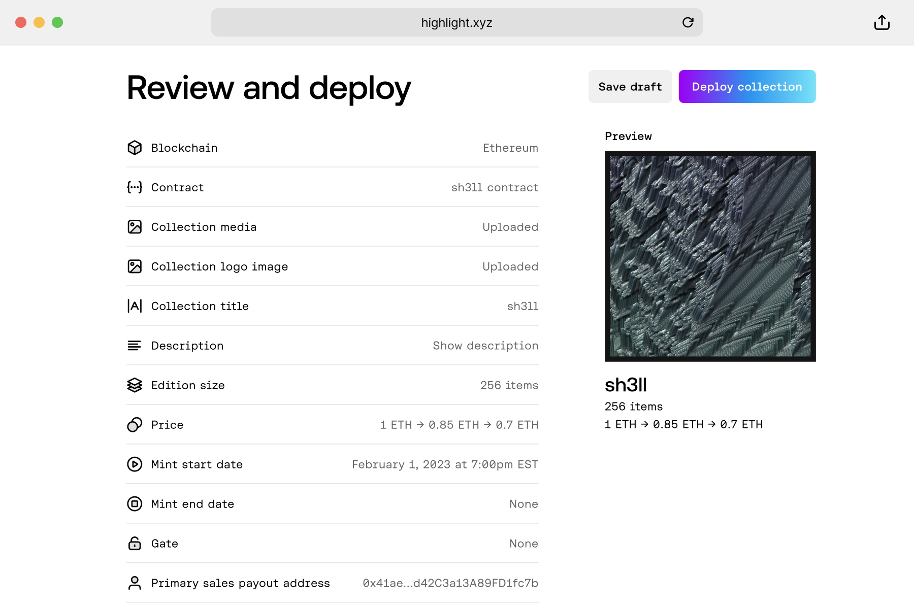
Task: Maximize the window with green button
Action: (57, 22)
